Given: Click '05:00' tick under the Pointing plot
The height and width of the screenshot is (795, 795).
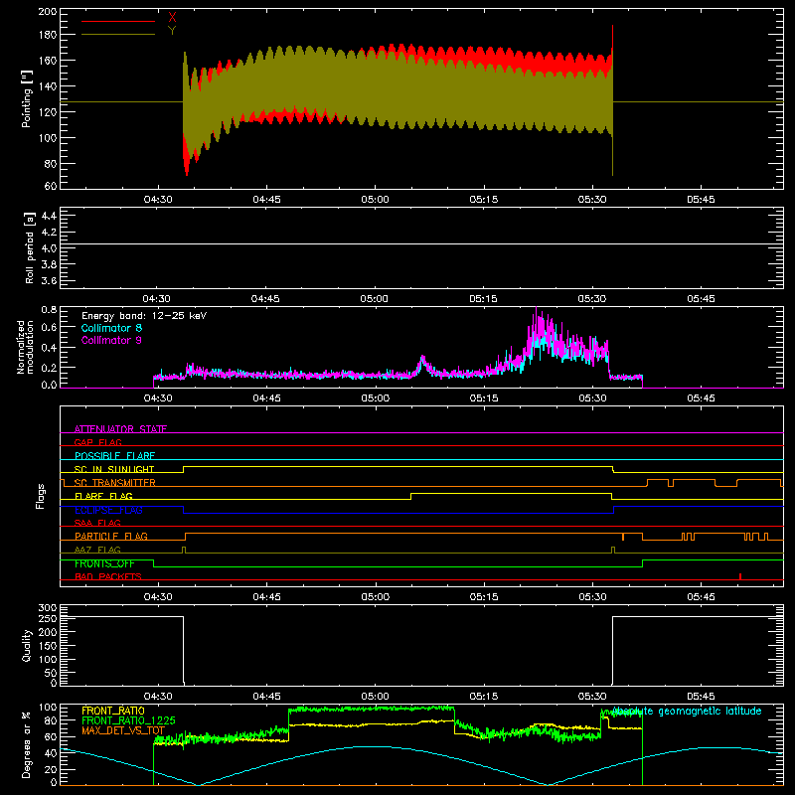Looking at the screenshot, I should [x=376, y=200].
